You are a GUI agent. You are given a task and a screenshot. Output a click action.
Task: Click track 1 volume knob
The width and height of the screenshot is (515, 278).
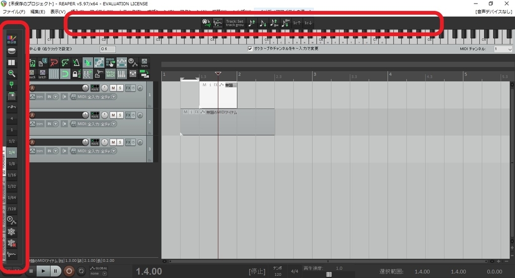pyautogui.click(x=85, y=88)
